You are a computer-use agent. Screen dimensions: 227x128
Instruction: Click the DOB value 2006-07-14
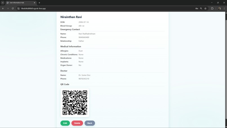click(x=84, y=22)
